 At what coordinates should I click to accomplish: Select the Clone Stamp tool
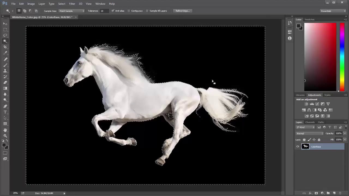[x=5, y=71]
